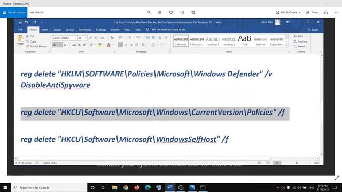Image resolution: width=342 pixels, height=192 pixels.
Task: Switch to the Review ribbon tab
Action: tap(115, 30)
